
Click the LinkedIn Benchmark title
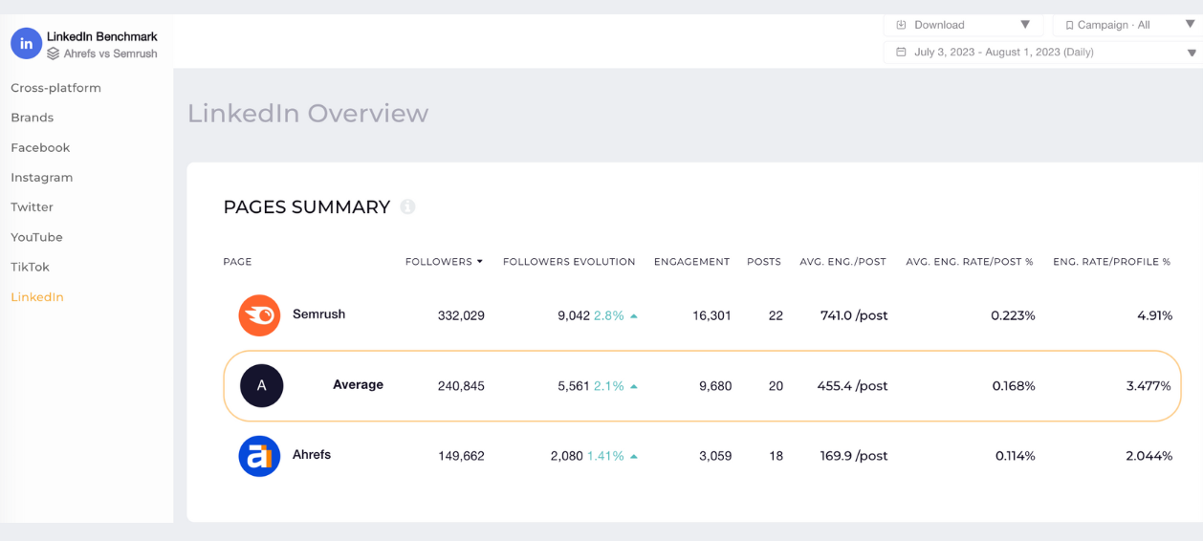tap(102, 36)
